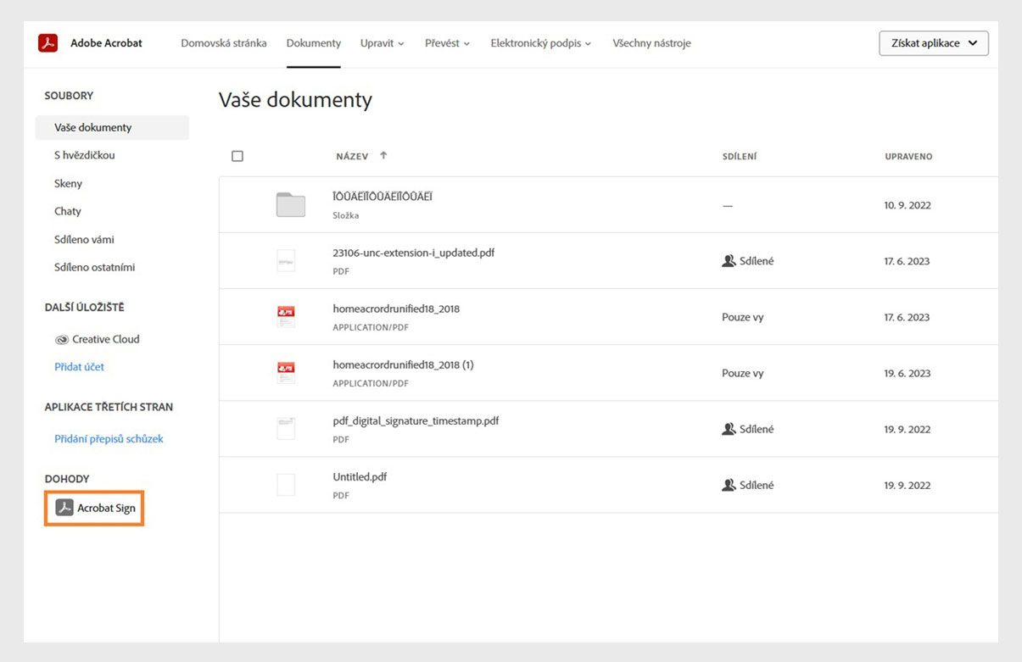Expand the Převést dropdown menu
The width and height of the screenshot is (1022, 662).
(448, 43)
